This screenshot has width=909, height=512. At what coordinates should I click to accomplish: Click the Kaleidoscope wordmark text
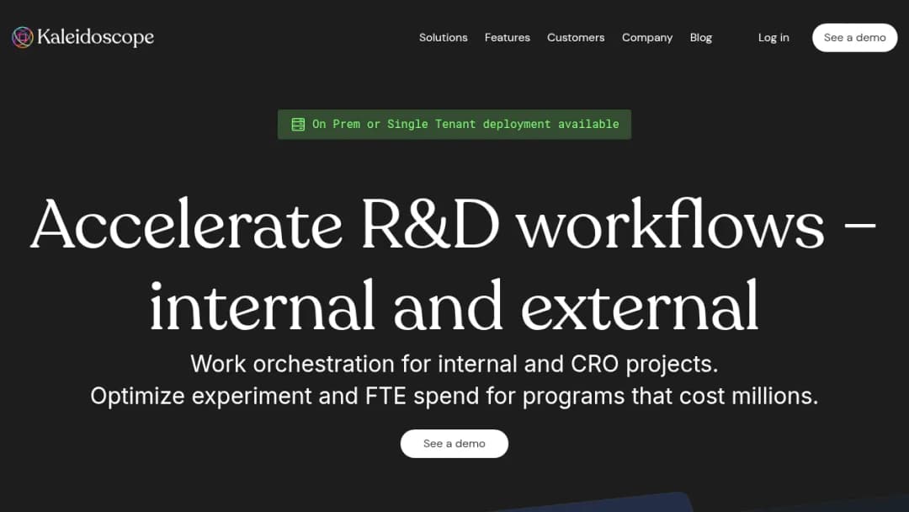click(96, 37)
